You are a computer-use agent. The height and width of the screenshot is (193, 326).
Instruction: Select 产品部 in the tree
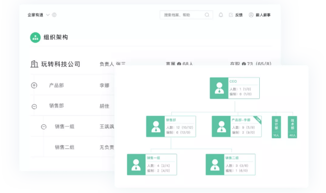click(56, 86)
